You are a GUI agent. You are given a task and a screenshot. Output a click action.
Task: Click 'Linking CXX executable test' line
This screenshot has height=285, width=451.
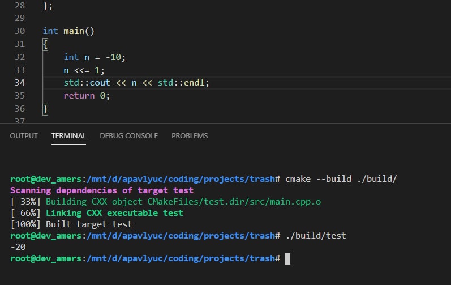[114, 213]
